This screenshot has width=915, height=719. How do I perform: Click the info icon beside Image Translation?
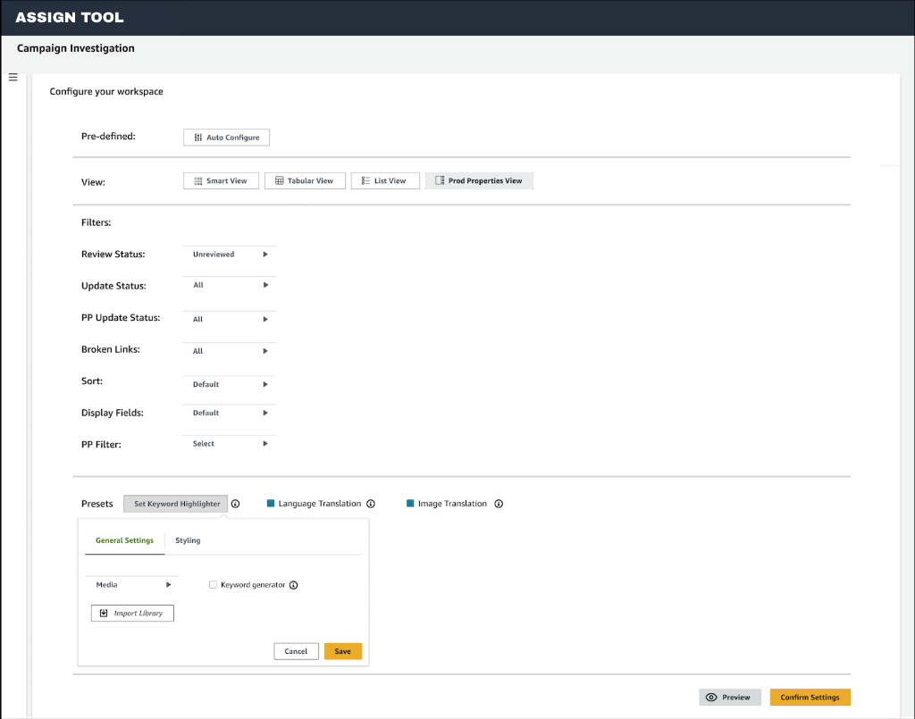[x=499, y=504]
